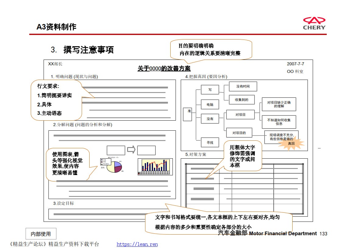This screenshot has width=356, height=251.
Task: Click the date 2007-7-7
Action: pyautogui.click(x=295, y=64)
